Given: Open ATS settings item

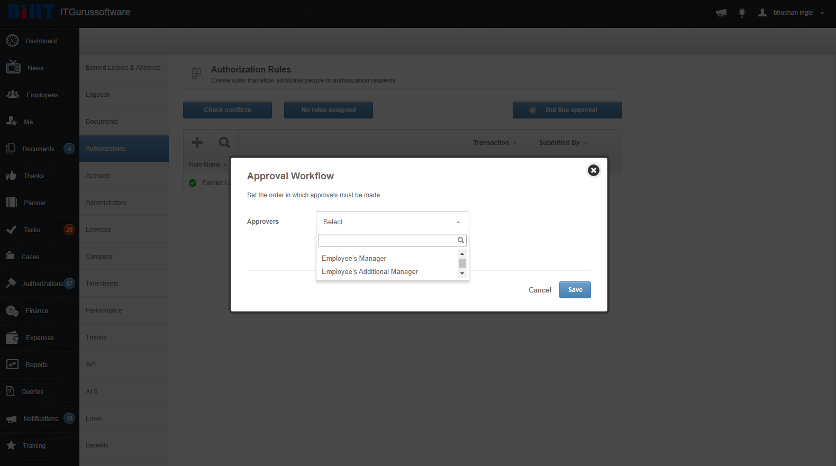Looking at the screenshot, I should [124, 391].
